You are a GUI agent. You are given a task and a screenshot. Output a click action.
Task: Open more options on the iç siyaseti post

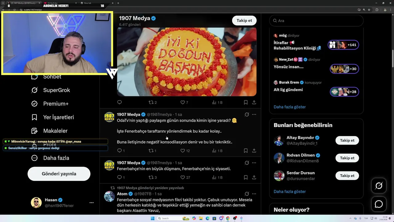point(254,163)
